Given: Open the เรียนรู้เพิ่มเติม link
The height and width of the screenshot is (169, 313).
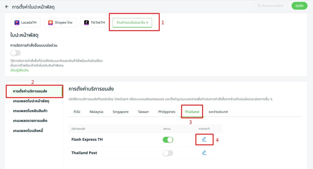Looking at the screenshot, I should point(20,70).
